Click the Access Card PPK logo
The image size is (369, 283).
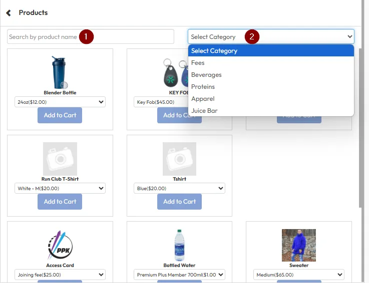click(60, 246)
